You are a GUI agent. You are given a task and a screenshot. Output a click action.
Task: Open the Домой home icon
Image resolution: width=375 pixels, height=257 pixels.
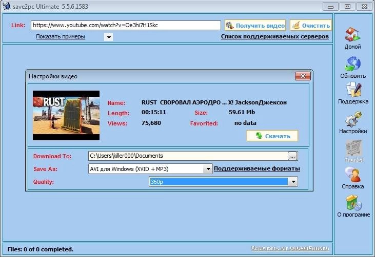click(x=352, y=34)
